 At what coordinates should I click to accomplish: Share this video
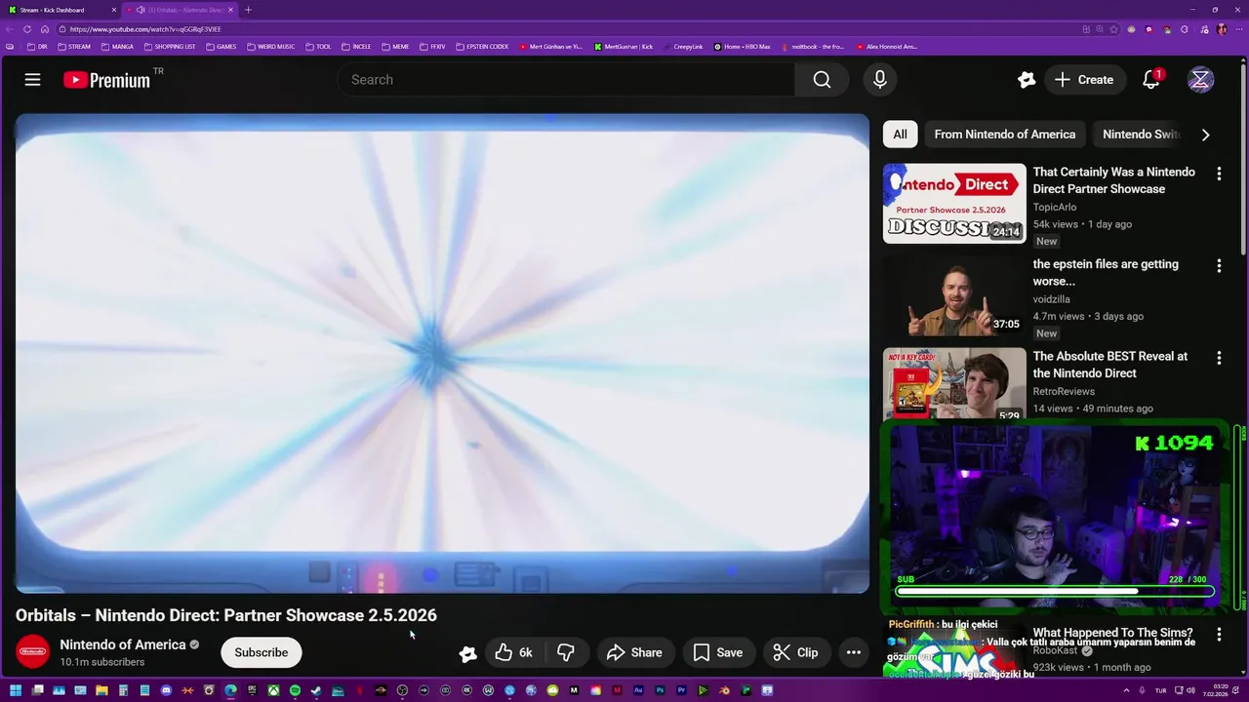click(634, 652)
